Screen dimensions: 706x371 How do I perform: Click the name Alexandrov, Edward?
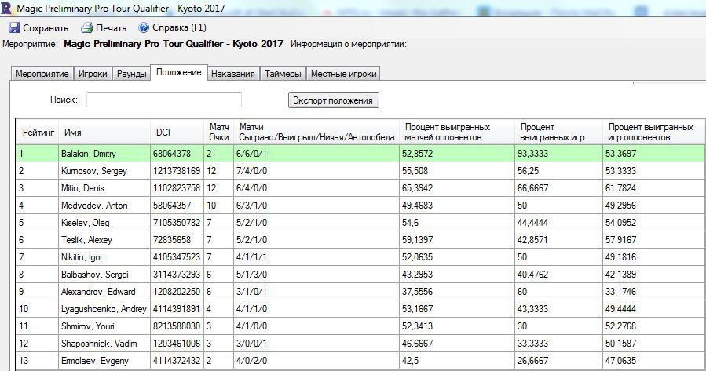pyautogui.click(x=98, y=292)
